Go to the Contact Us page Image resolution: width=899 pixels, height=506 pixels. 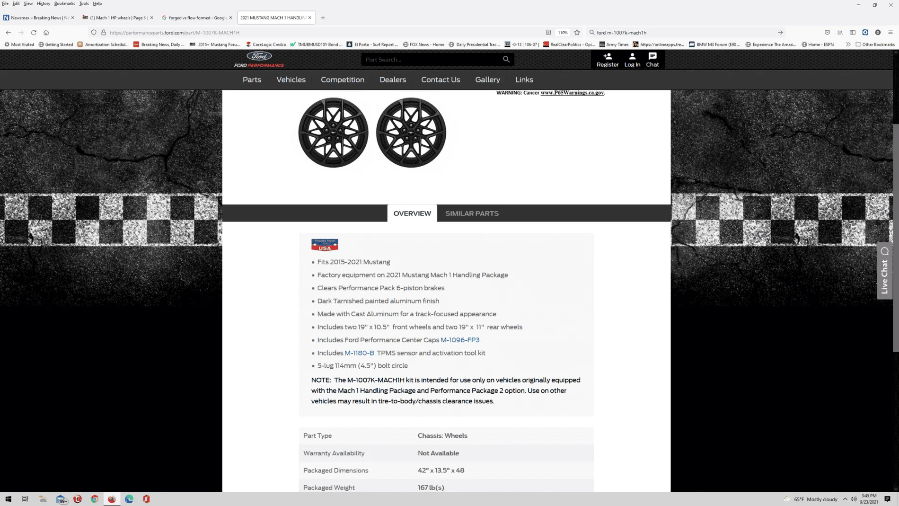(x=441, y=80)
